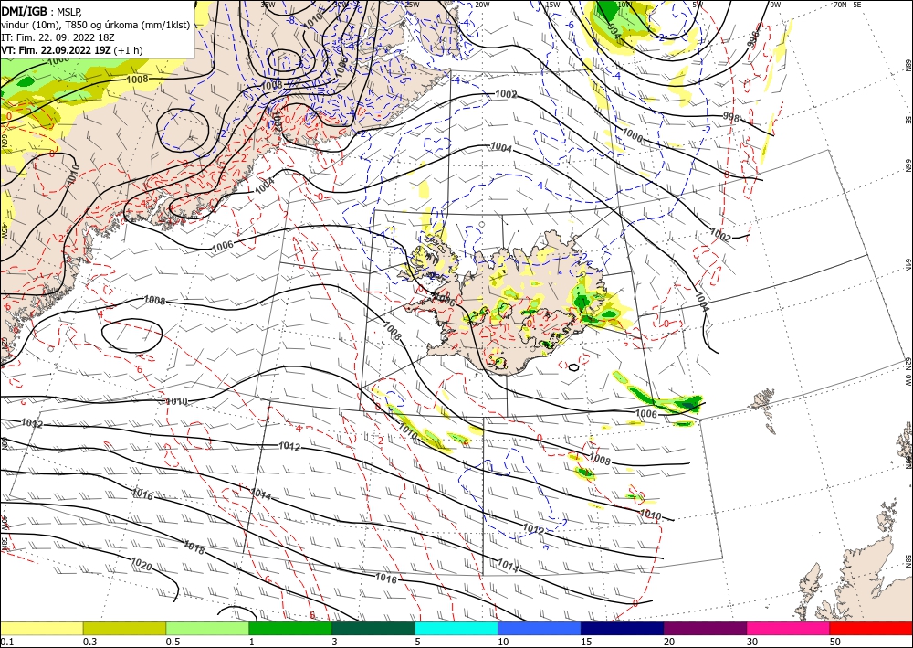Viewport: 913px width, 648px height.
Task: Click the VT: Fim. 22.09.2022 19Z line
Action: (71, 50)
